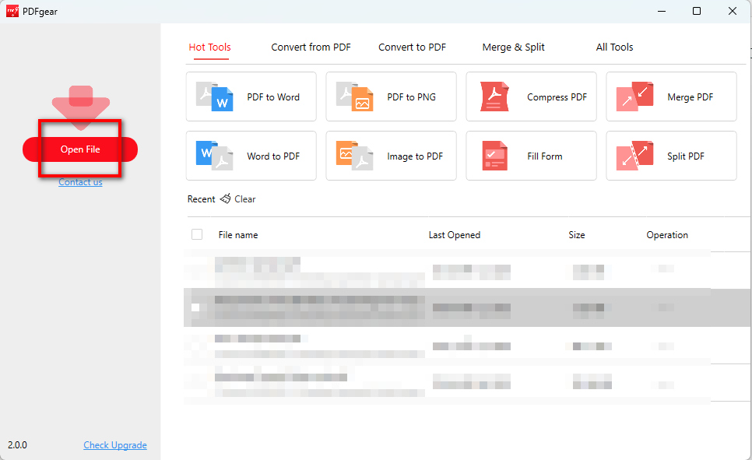This screenshot has width=752, height=460.
Task: Close the PDFgear window
Action: click(733, 11)
